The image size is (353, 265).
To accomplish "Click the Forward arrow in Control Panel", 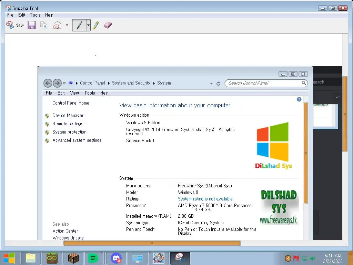I will [57, 83].
